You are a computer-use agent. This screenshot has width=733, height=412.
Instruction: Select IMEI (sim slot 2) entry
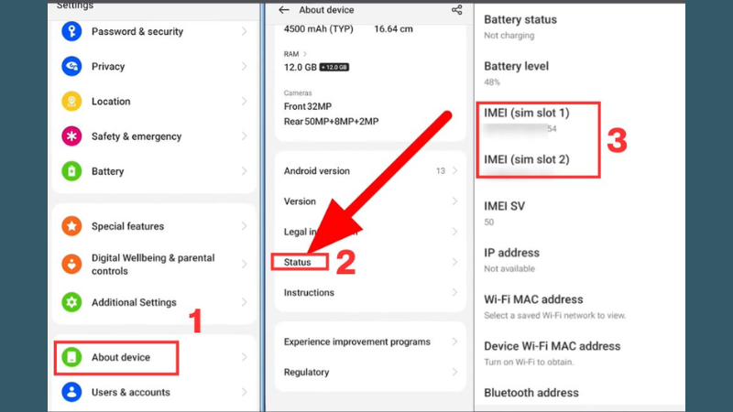click(580, 165)
